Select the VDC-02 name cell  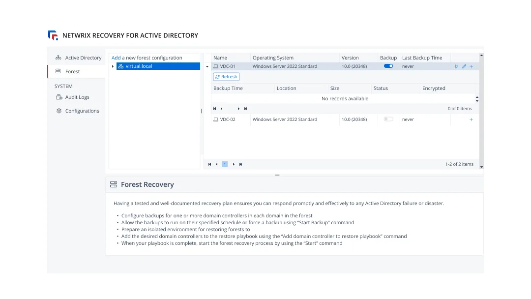(231, 120)
